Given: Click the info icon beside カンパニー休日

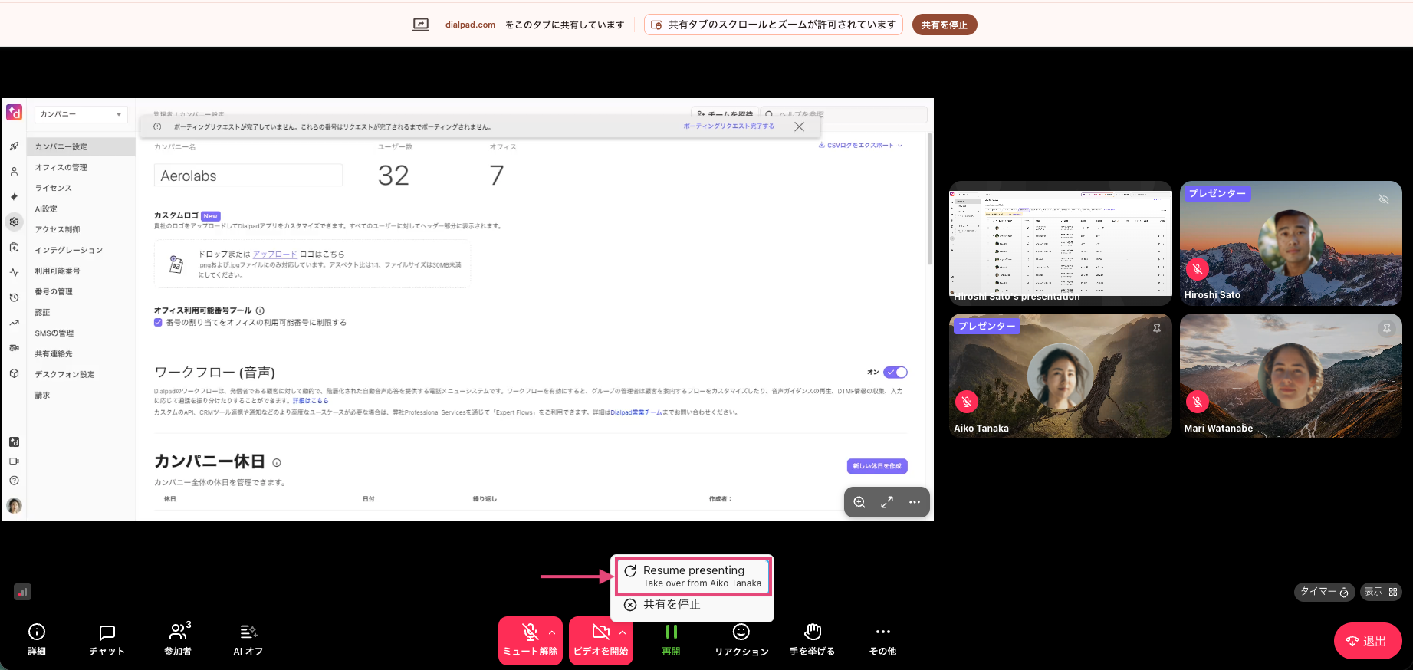Looking at the screenshot, I should [x=277, y=463].
